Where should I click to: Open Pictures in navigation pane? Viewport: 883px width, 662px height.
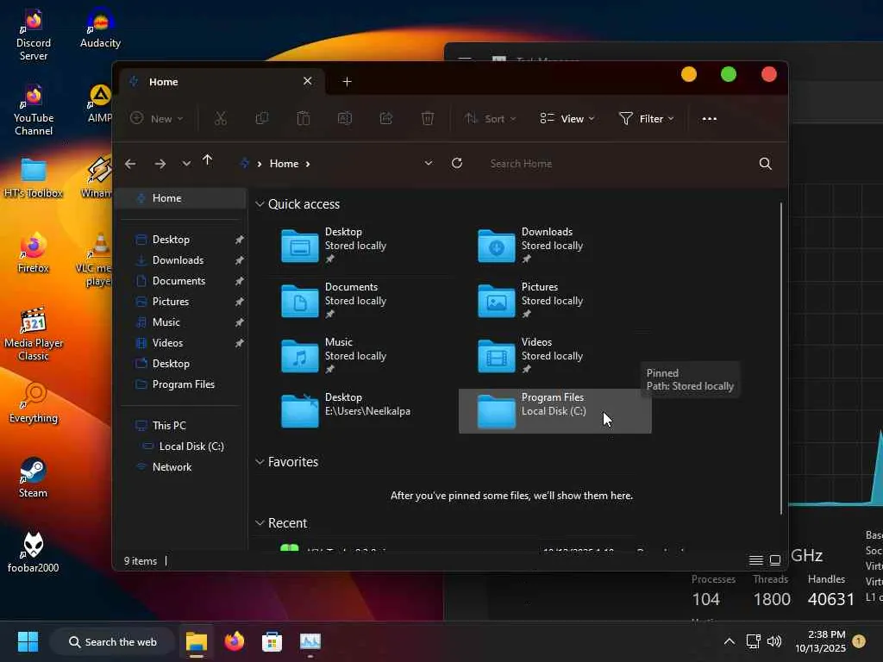tap(181, 302)
